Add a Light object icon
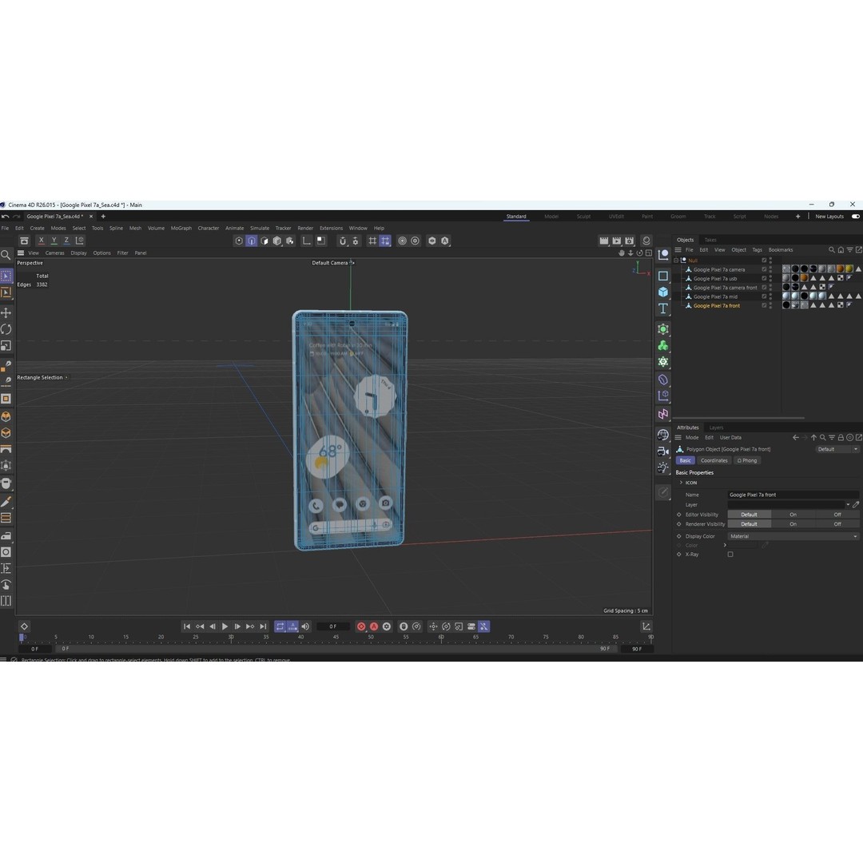 pos(663,467)
